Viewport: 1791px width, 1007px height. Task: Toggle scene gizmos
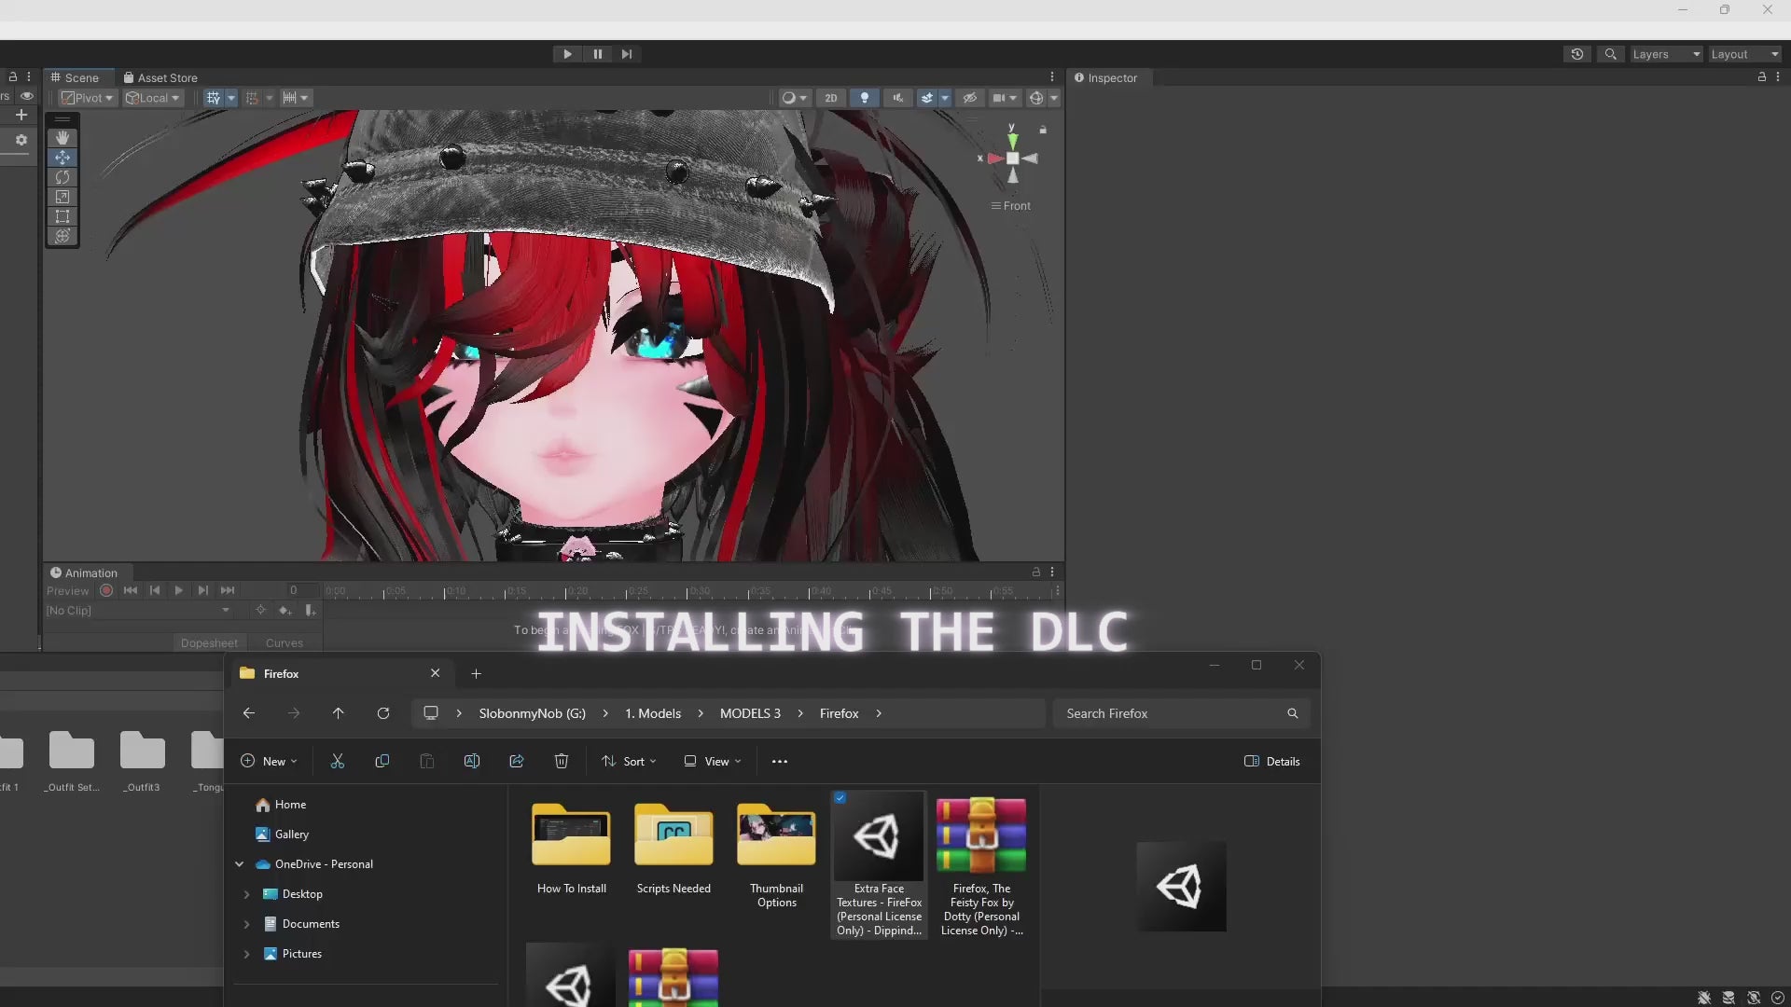coord(1035,98)
